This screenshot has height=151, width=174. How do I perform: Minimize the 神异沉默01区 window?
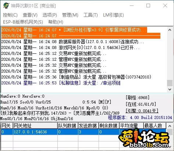tap(132, 6)
